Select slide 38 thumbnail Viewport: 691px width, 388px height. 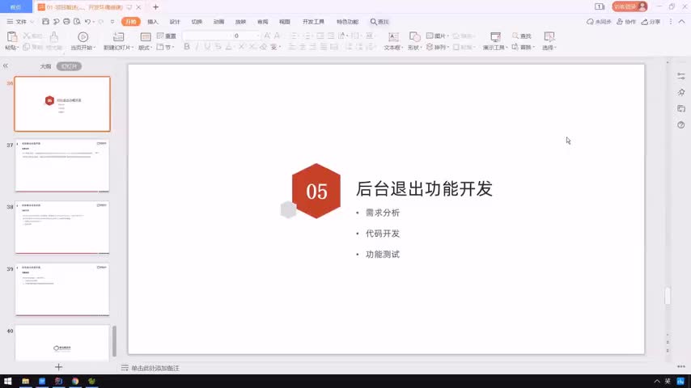coord(62,228)
